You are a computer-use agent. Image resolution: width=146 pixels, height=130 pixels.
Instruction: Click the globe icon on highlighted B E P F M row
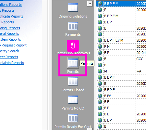[x=100, y=4]
